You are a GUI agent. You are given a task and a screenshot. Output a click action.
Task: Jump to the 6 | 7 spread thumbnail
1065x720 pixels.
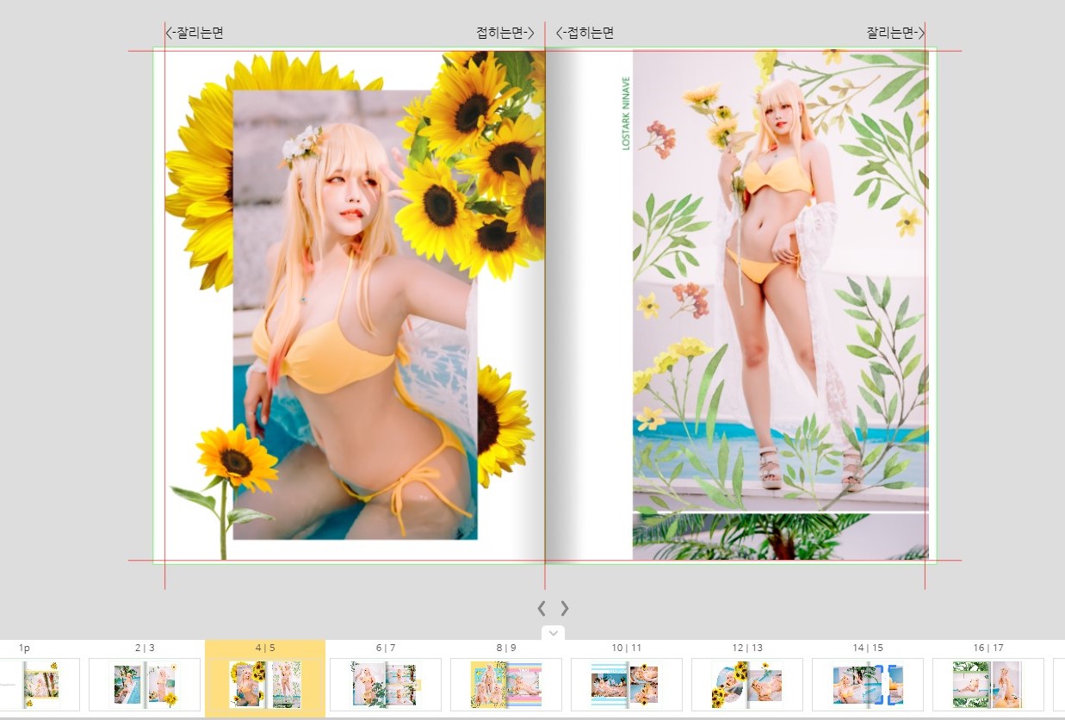coord(385,685)
